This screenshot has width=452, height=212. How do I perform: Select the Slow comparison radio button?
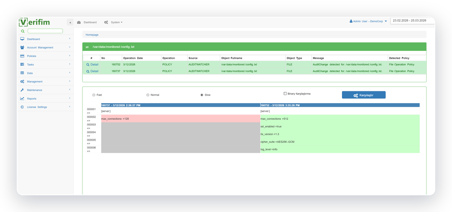pos(202,95)
